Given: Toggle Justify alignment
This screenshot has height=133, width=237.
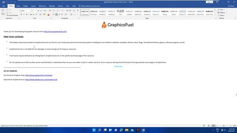Looking at the screenshot, I should [62, 14].
